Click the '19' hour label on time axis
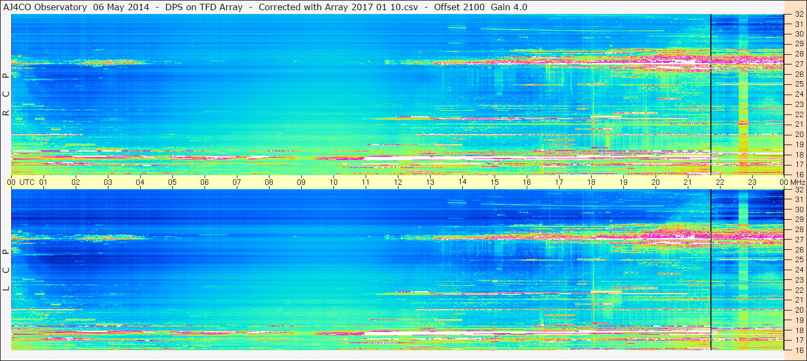Screen dimensions: 807x361 [623, 182]
